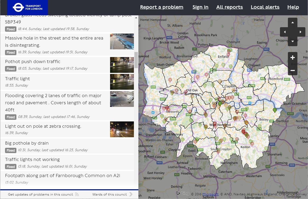
Task: Click the bright green pin near Dartford
Action: coord(275,110)
